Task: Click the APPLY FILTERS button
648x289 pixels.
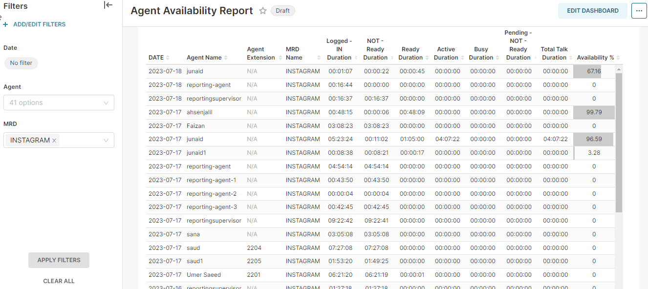Action: [x=59, y=260]
